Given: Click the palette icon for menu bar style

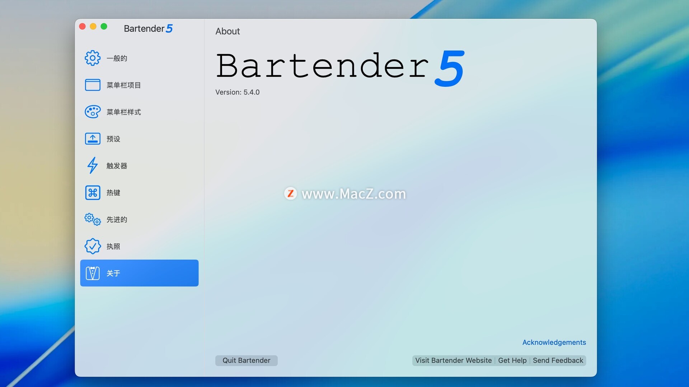Looking at the screenshot, I should pyautogui.click(x=93, y=112).
